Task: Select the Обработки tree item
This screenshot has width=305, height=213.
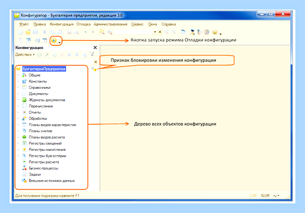Action: point(38,118)
